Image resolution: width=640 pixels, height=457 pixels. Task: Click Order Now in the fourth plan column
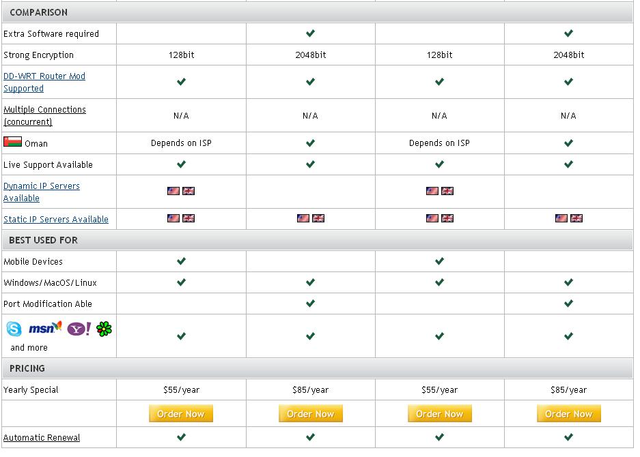(568, 413)
